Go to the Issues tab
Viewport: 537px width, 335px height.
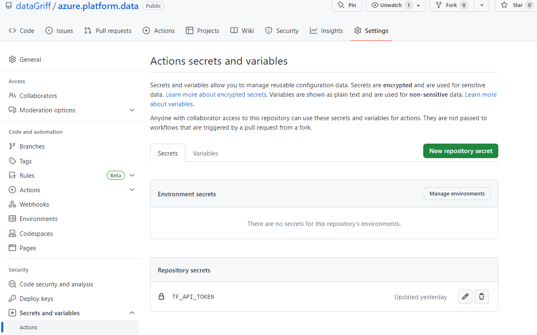59,30
